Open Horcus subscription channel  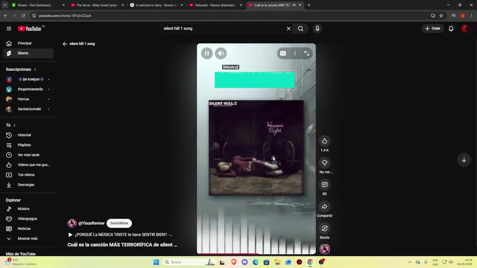tap(28, 99)
